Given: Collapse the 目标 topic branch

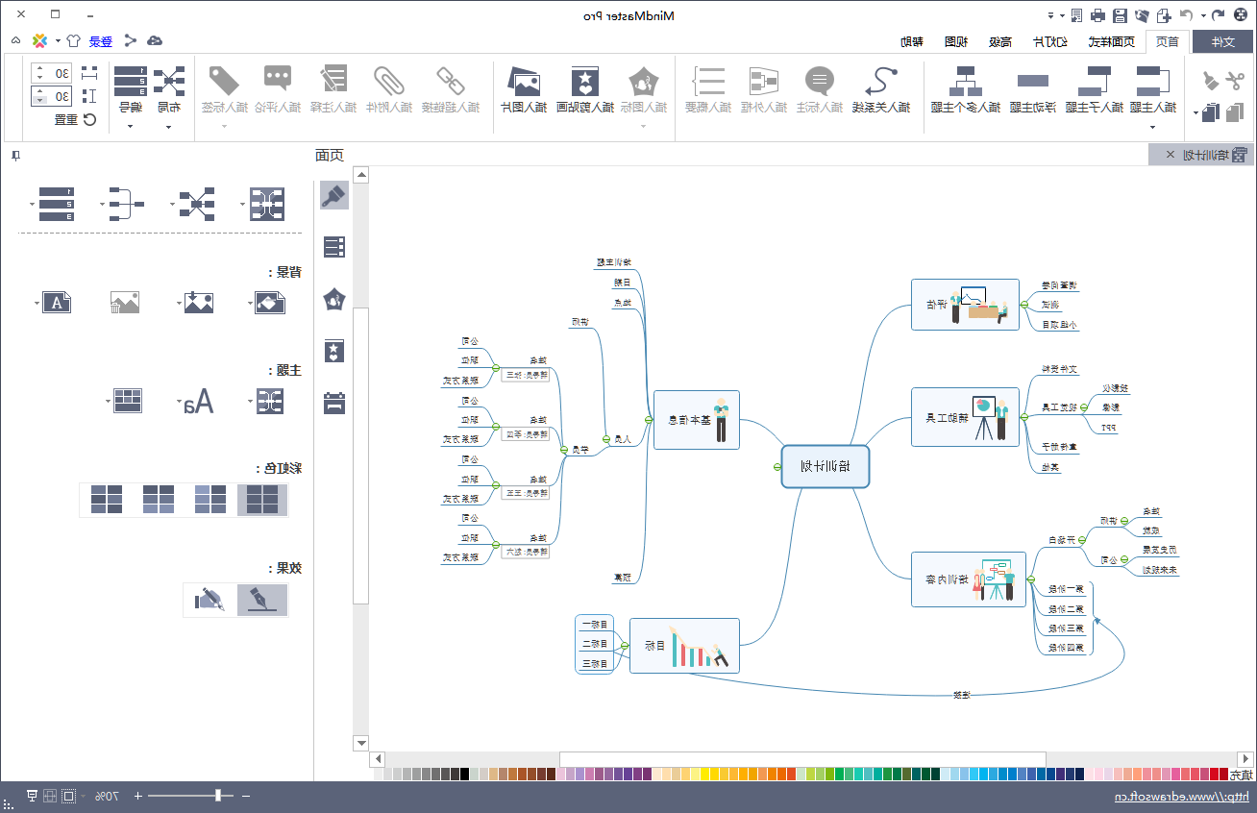Looking at the screenshot, I should 624,646.
